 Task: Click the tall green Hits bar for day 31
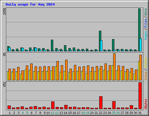(x=139, y=30)
